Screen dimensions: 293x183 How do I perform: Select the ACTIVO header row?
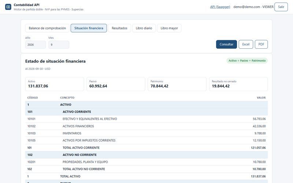click(x=146, y=105)
